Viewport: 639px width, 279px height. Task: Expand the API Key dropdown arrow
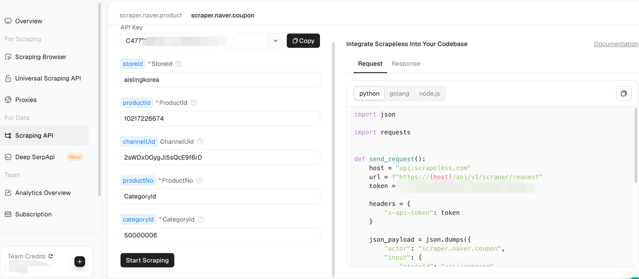tap(276, 41)
